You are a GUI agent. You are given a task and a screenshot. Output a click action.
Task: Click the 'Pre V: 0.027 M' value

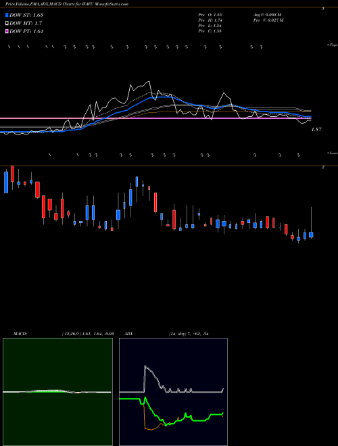click(268, 20)
